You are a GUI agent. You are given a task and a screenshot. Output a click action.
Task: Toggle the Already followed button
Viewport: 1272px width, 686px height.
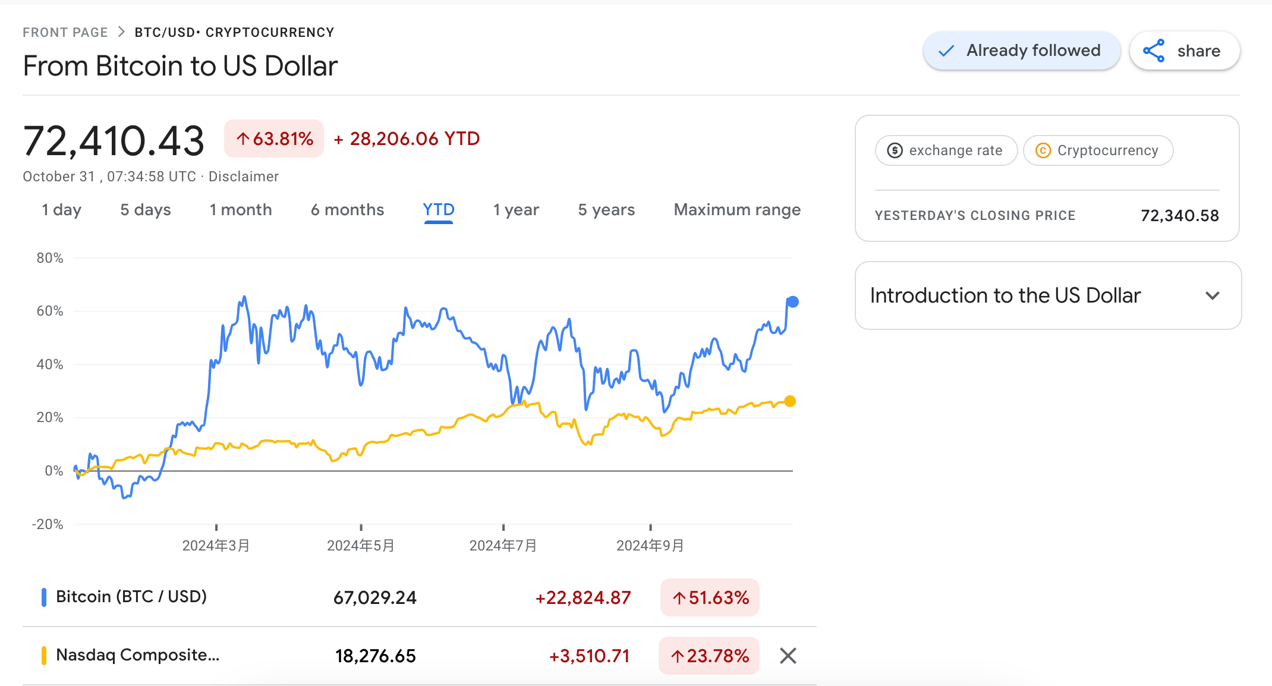click(x=1021, y=51)
